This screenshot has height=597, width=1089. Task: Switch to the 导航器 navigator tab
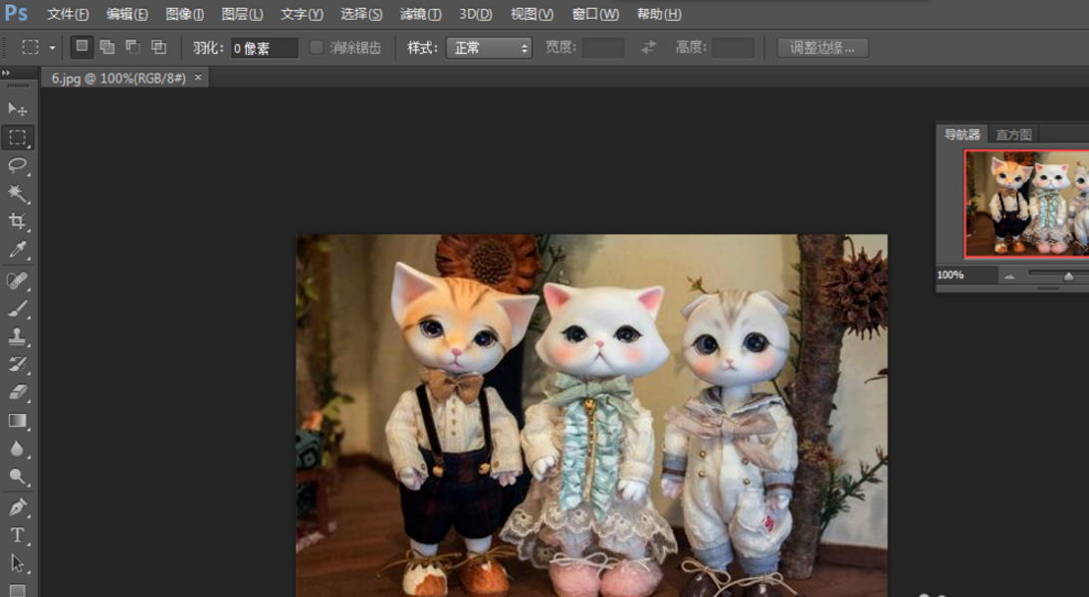click(x=962, y=134)
